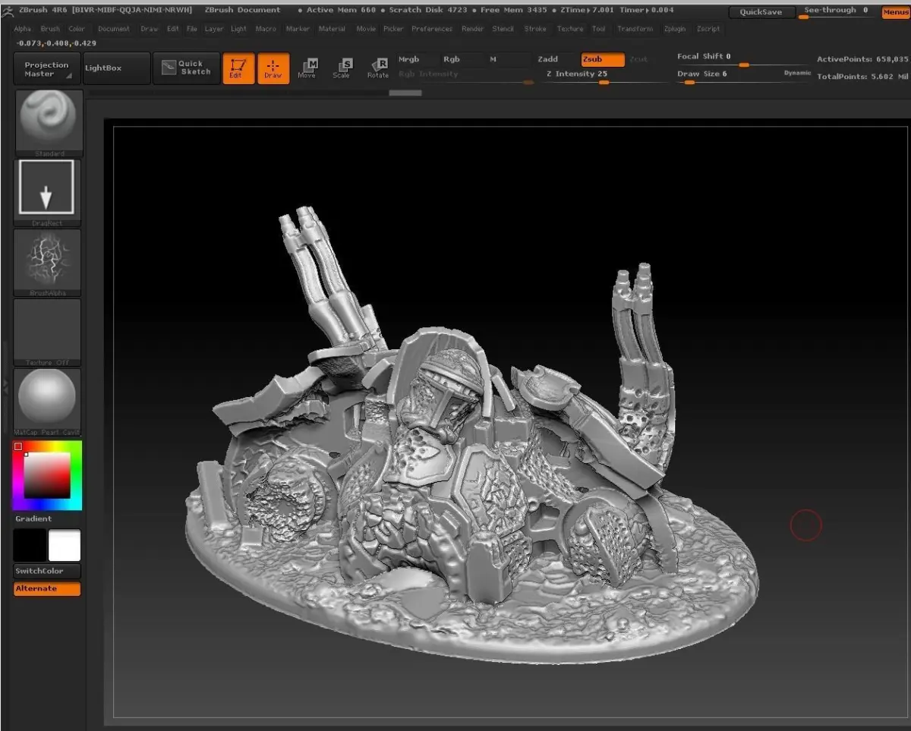Open the Marker menu

click(298, 29)
